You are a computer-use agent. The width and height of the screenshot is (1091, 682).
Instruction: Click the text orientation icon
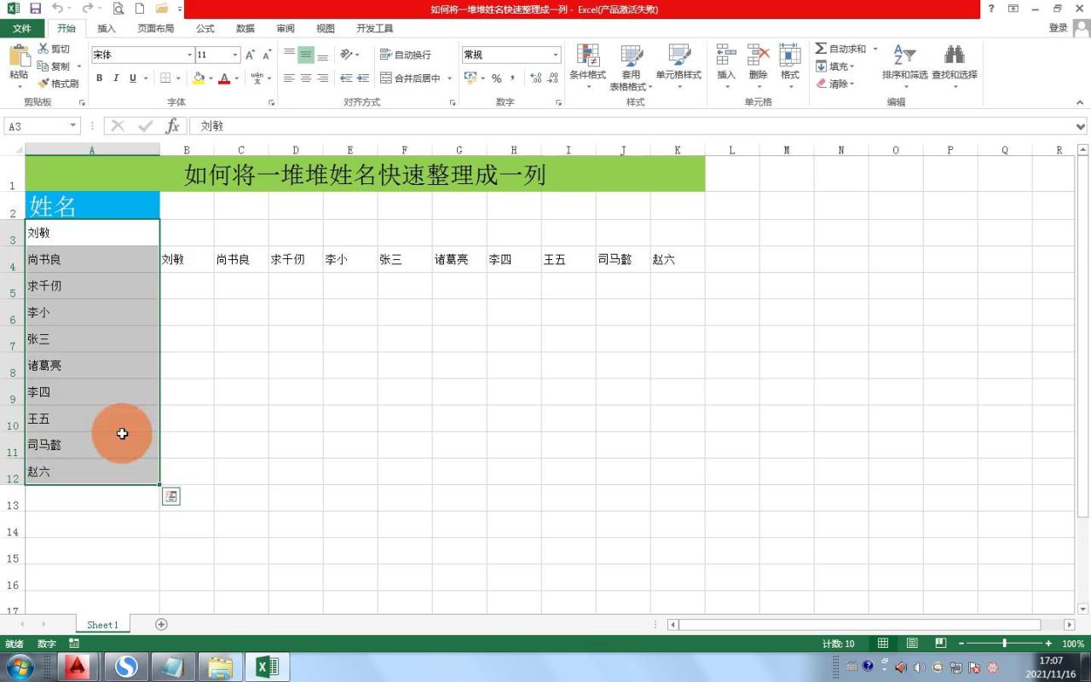(x=346, y=55)
